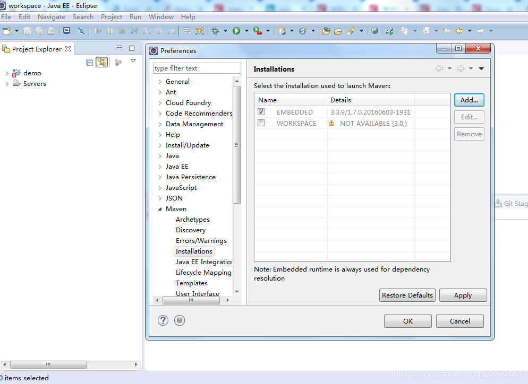Screen dimensions: 528x384
Task: Open the File menu
Action: pyautogui.click(x=6, y=17)
